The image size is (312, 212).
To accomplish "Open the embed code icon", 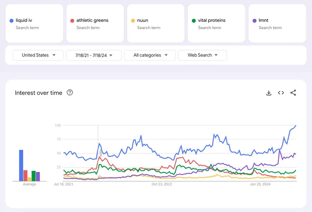I will click(x=281, y=93).
